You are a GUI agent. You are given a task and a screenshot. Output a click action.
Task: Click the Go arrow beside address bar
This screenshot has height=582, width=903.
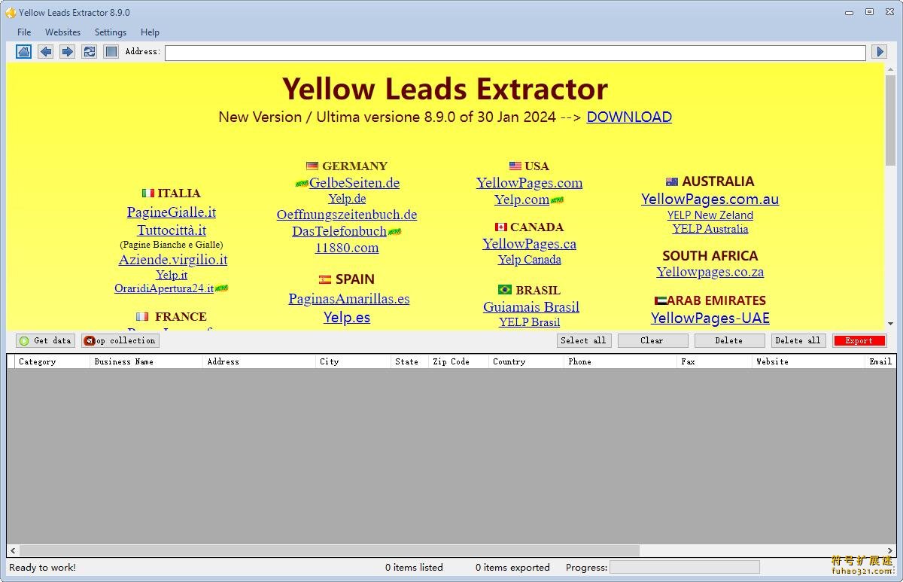(879, 51)
